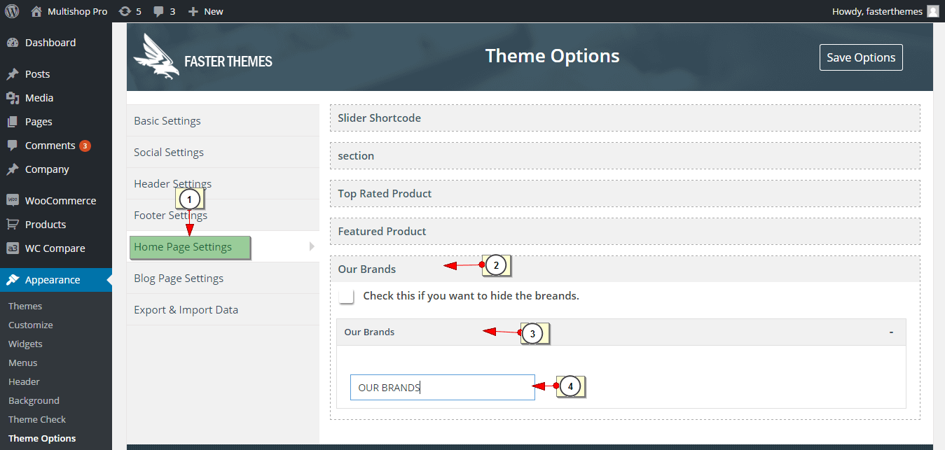Open Customize submenu link

[x=31, y=325]
